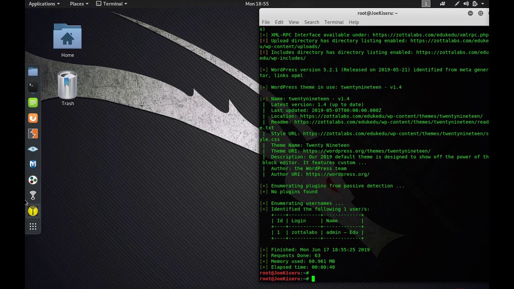Image resolution: width=514 pixels, height=289 pixels.
Task: Open the green notes app in dock
Action: [x=33, y=102]
